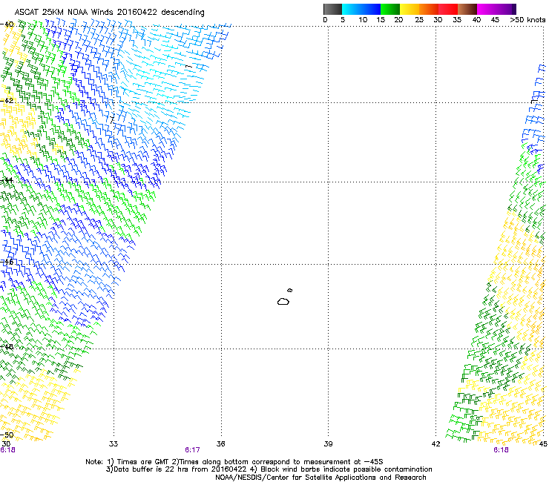Screen dimensions: 549x482
Task: Click the yellow 20-25 knots legend segment
Action: point(410,9)
